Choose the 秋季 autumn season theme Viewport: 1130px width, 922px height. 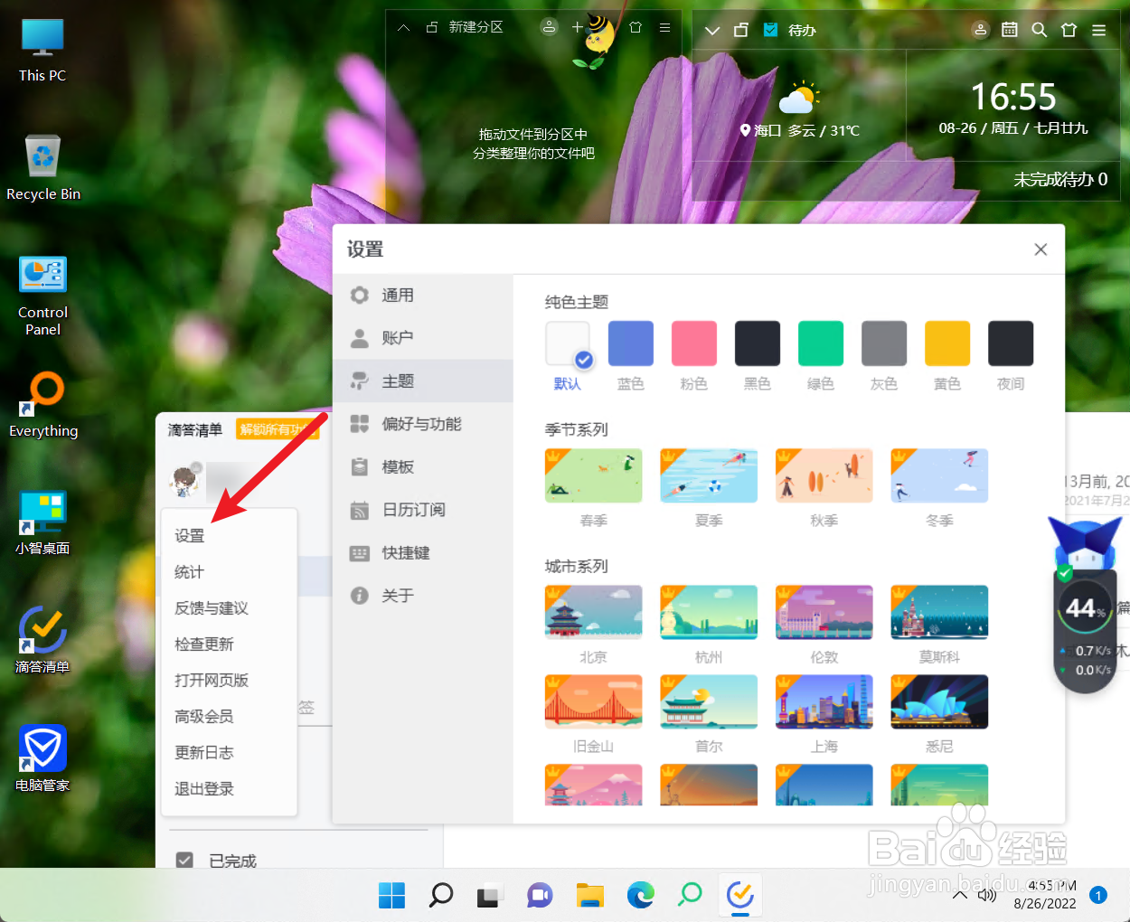824,475
